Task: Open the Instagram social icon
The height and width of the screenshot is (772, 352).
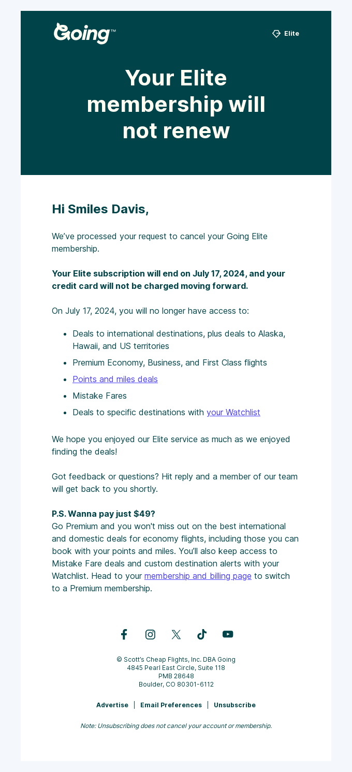Action: pyautogui.click(x=150, y=634)
